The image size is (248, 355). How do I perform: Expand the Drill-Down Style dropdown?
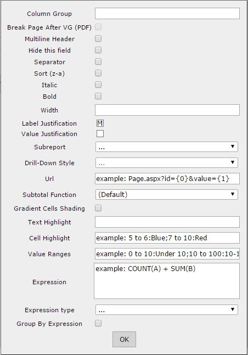[x=167, y=163]
